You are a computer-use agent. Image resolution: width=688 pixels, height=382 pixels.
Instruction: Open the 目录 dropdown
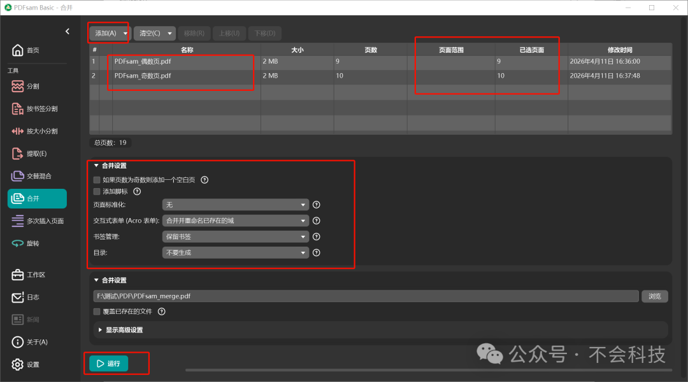(236, 252)
